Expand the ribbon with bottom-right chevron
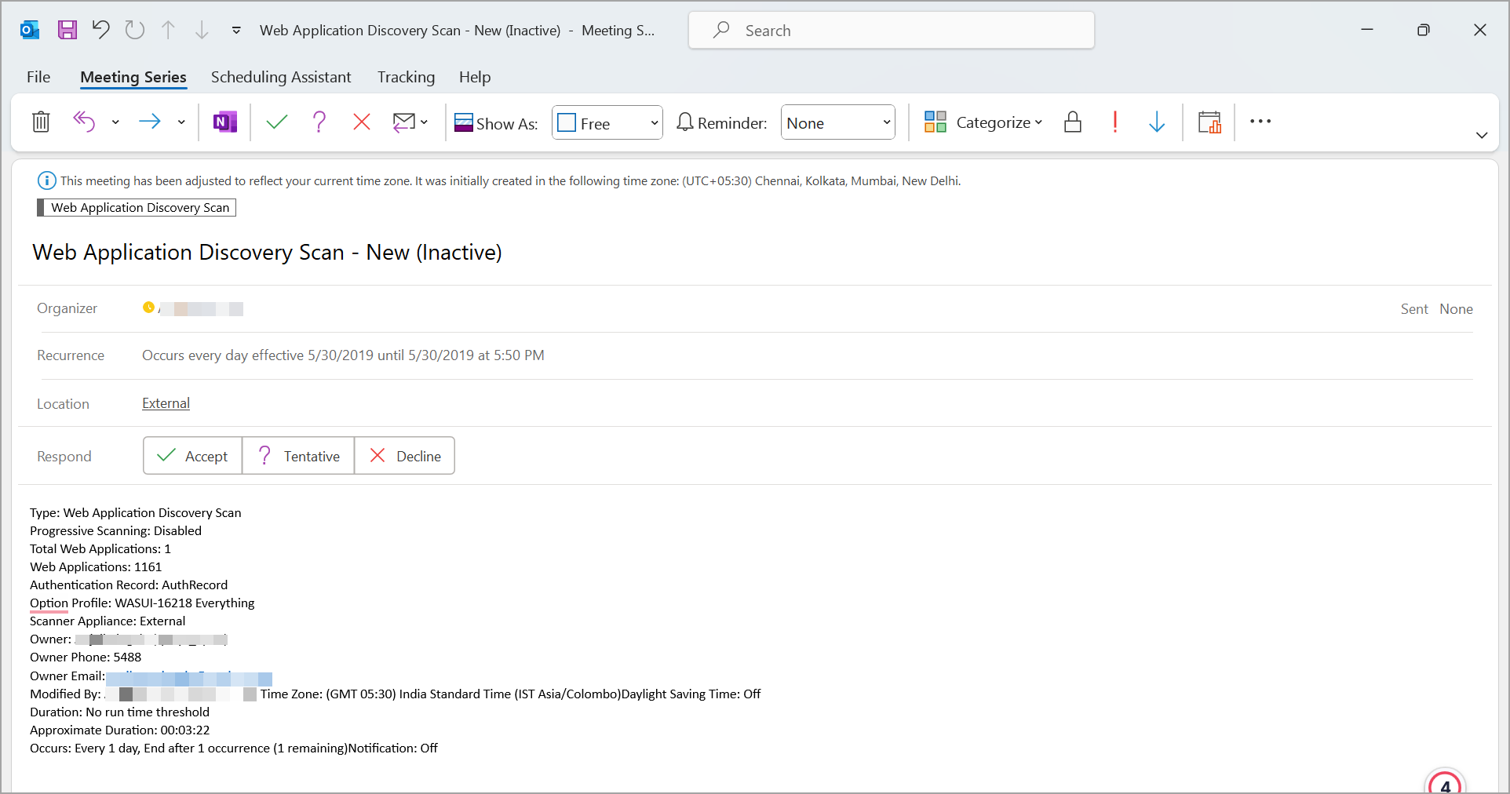The image size is (1510, 794). (x=1483, y=135)
